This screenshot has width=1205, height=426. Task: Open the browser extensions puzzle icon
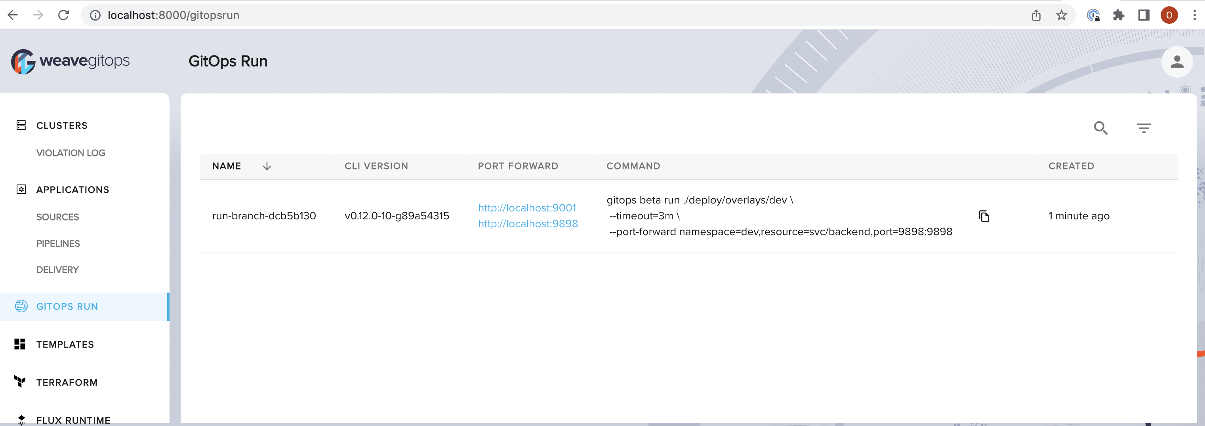(x=1119, y=15)
